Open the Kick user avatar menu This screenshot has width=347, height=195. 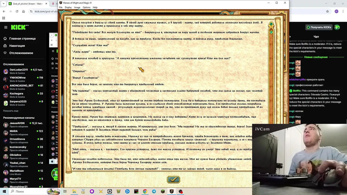pyautogui.click(x=337, y=27)
